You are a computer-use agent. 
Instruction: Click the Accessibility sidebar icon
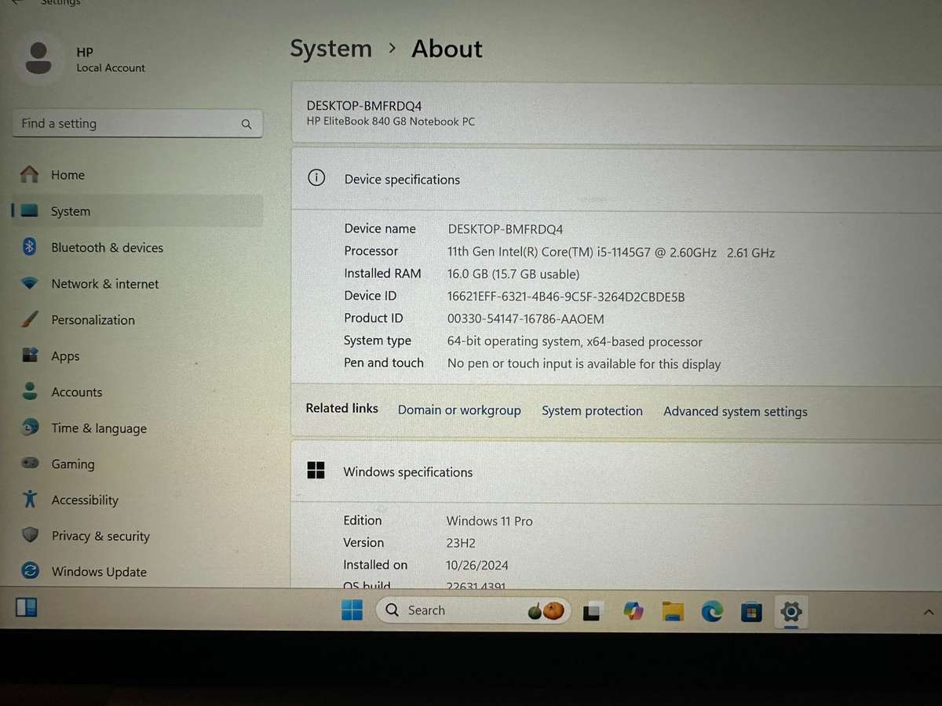(29, 500)
